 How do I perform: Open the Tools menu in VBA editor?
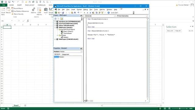click(96, 9)
